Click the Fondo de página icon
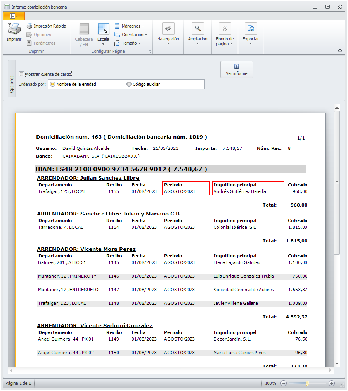The height and width of the screenshot is (391, 348). [225, 29]
